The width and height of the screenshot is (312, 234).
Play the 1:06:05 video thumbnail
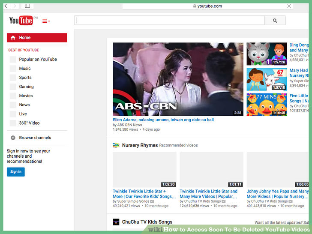(x=278, y=170)
